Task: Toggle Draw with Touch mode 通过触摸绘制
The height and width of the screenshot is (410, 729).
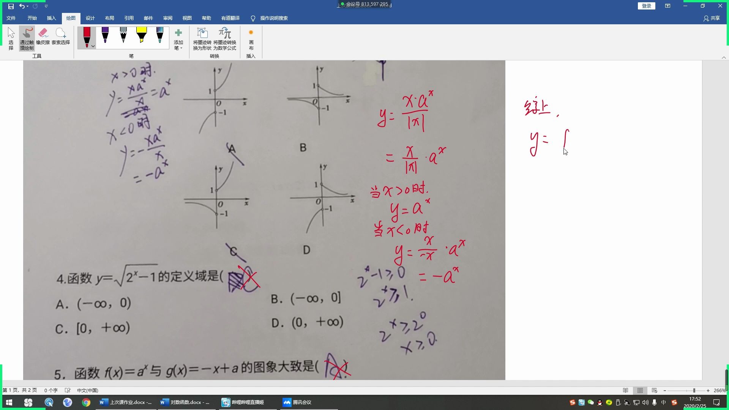Action: coord(27,38)
